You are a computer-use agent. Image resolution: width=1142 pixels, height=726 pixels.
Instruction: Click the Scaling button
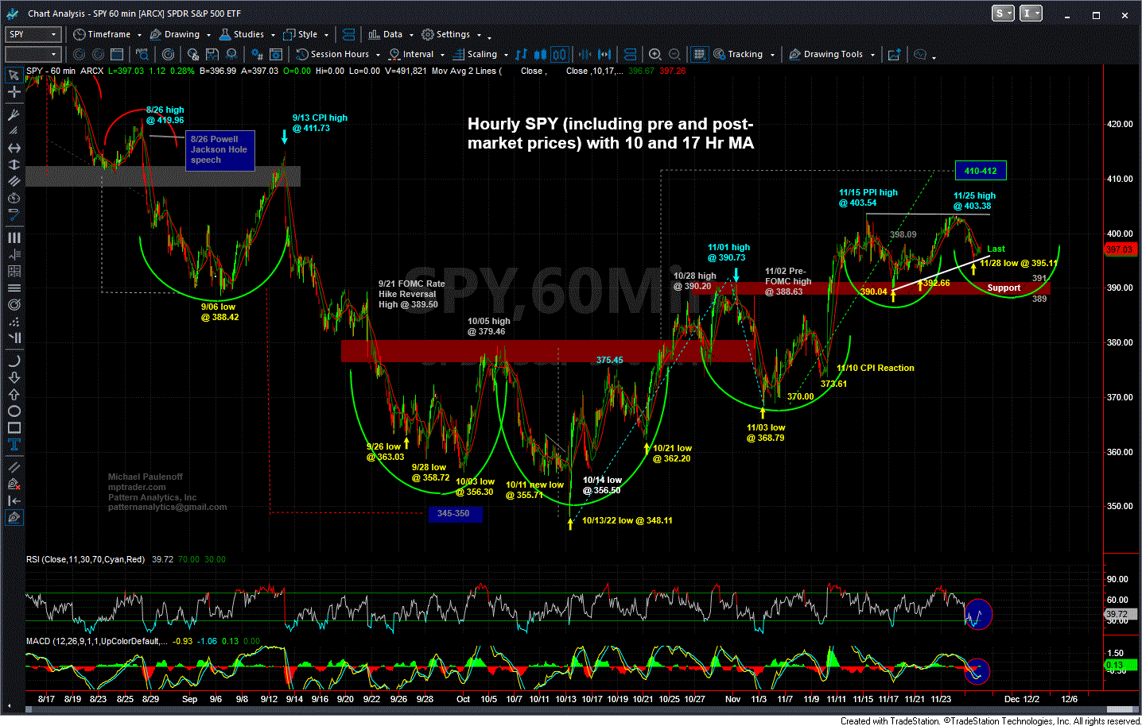[476, 54]
